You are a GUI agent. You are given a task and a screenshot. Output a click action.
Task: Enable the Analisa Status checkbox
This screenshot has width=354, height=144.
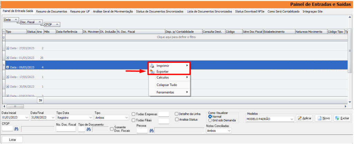coord(177,120)
